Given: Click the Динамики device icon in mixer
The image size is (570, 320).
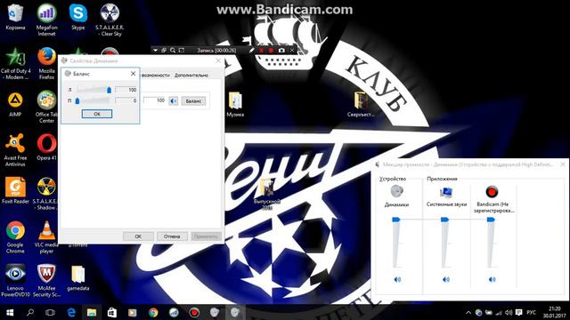Looking at the screenshot, I should pos(396,191).
